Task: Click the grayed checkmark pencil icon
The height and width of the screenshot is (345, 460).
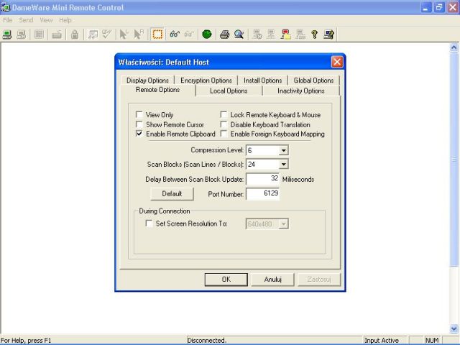Action: click(107, 34)
